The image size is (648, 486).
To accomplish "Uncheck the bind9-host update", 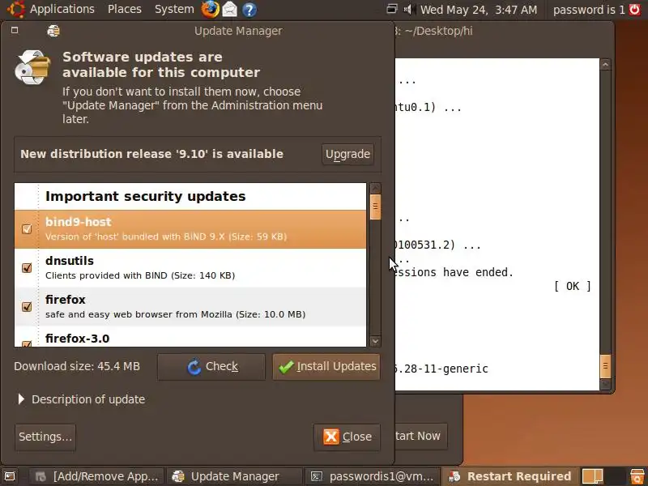I will point(27,229).
